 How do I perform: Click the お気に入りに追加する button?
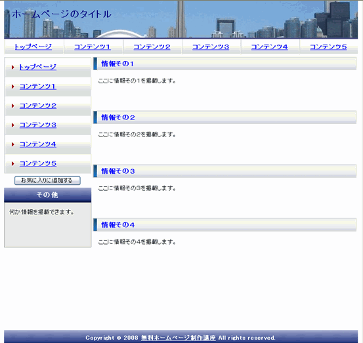[47, 180]
